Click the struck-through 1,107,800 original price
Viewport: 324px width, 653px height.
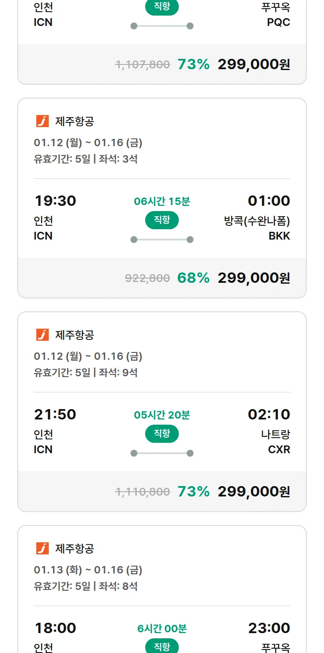[143, 65]
